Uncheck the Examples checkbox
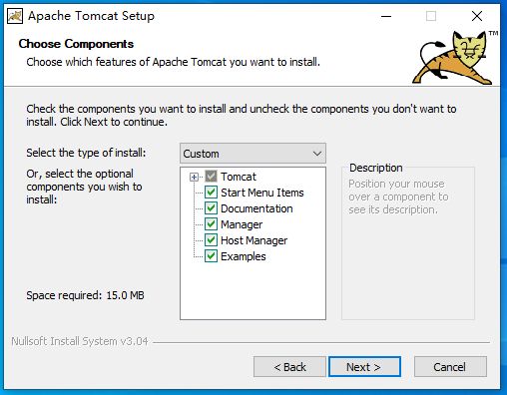This screenshot has height=395, width=507. [211, 256]
